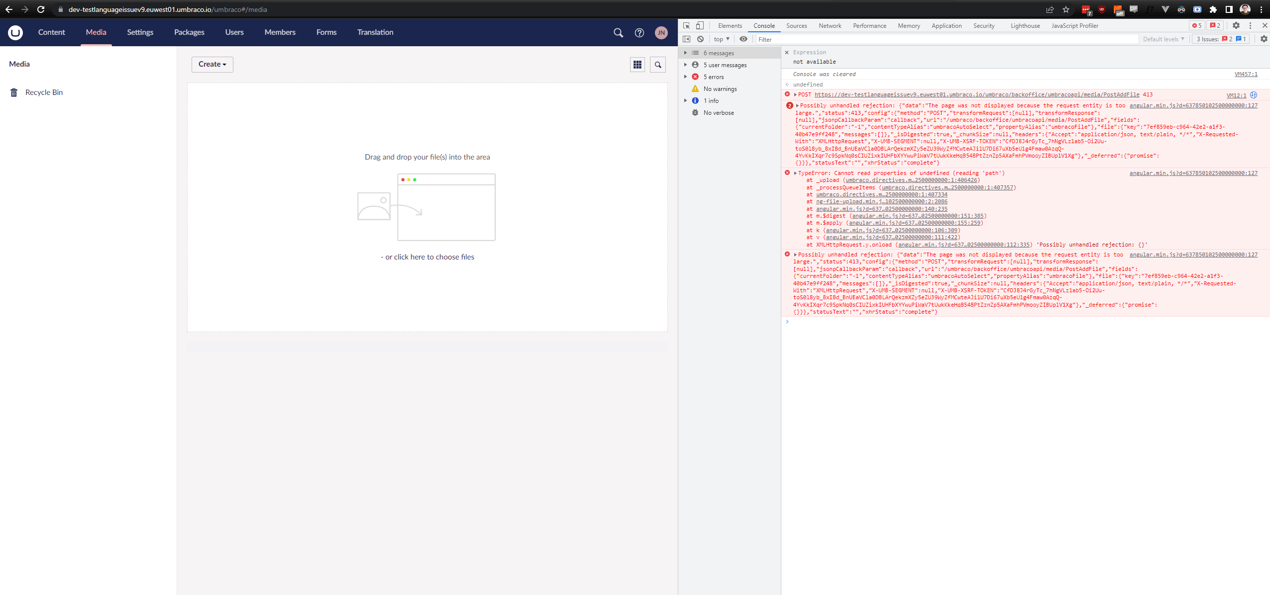Click '- or click here to choose files'
This screenshot has width=1270, height=595.
[427, 256]
